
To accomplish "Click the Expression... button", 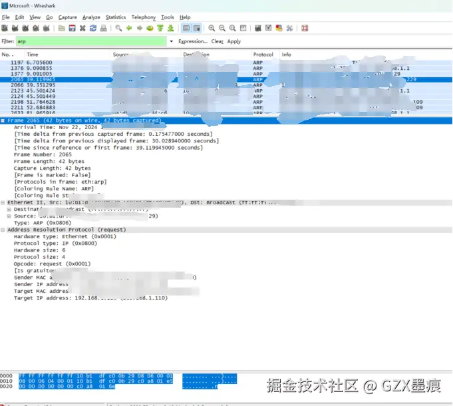I will tap(193, 41).
